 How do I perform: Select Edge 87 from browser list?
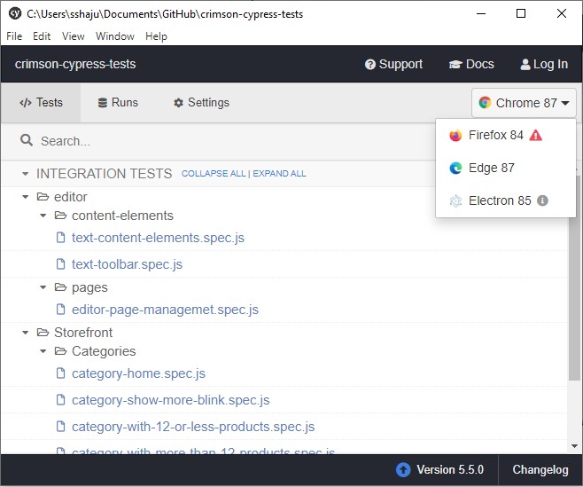[x=506, y=168]
